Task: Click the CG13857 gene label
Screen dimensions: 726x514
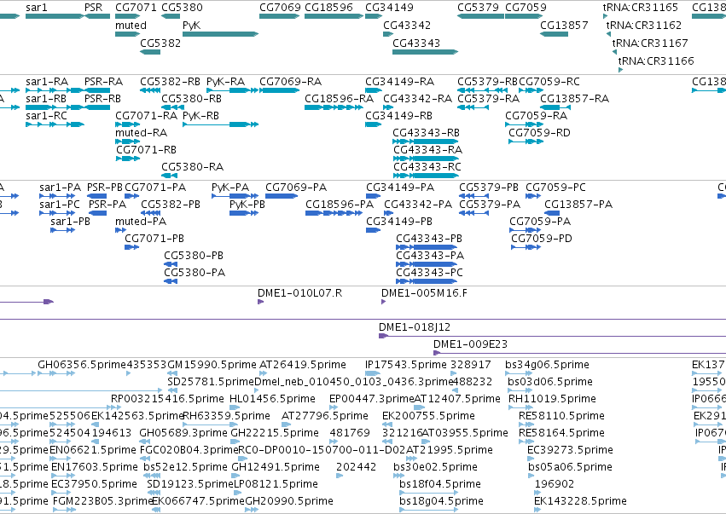Action: pyautogui.click(x=564, y=26)
